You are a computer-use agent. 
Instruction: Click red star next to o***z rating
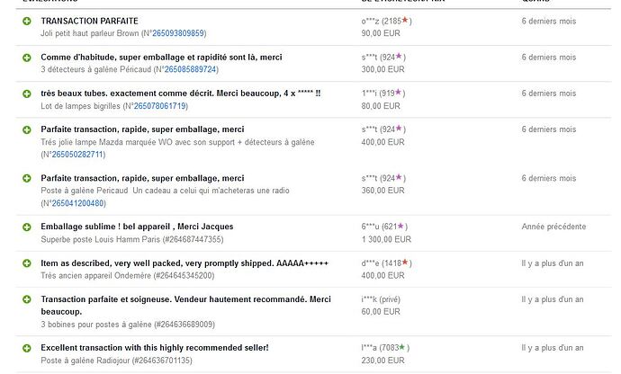(405, 20)
